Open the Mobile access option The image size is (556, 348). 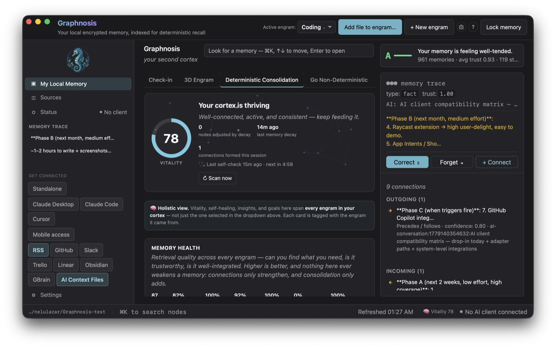click(51, 234)
